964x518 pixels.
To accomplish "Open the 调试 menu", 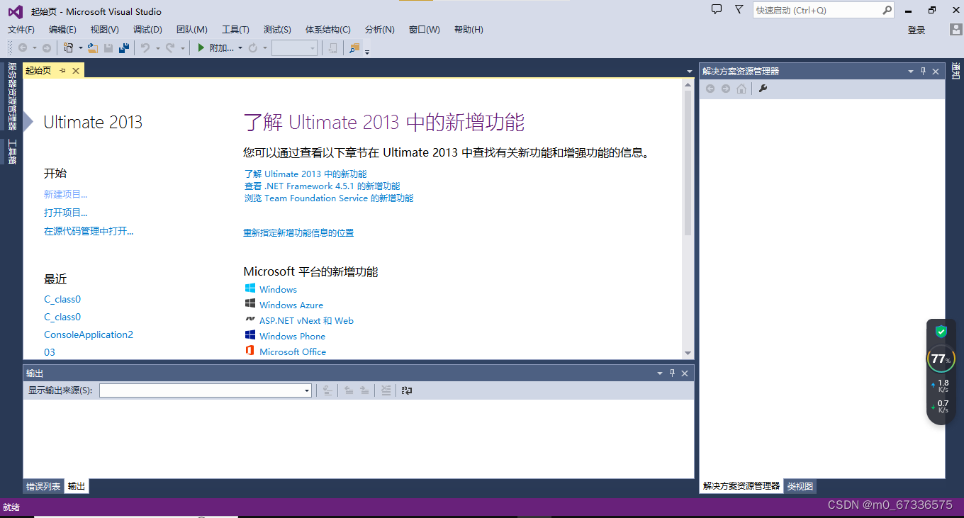I will pyautogui.click(x=147, y=30).
